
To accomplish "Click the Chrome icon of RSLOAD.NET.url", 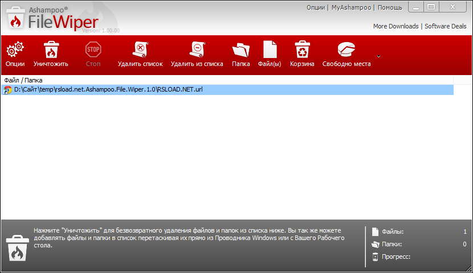I will [7, 90].
